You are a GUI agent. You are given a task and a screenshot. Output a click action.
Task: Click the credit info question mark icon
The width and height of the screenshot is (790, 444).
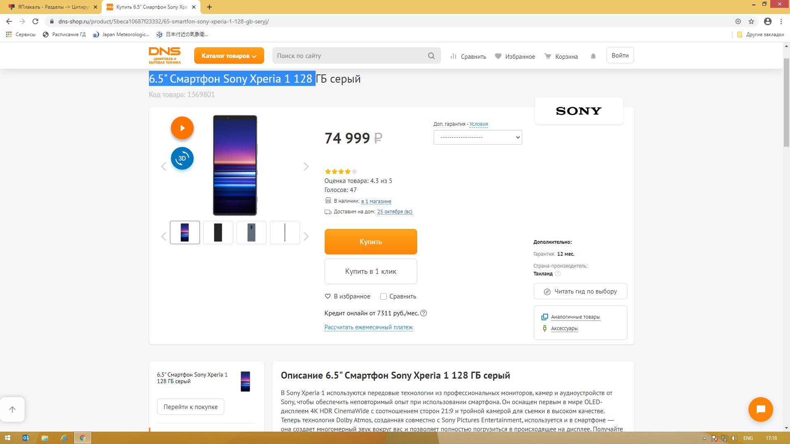tap(423, 313)
